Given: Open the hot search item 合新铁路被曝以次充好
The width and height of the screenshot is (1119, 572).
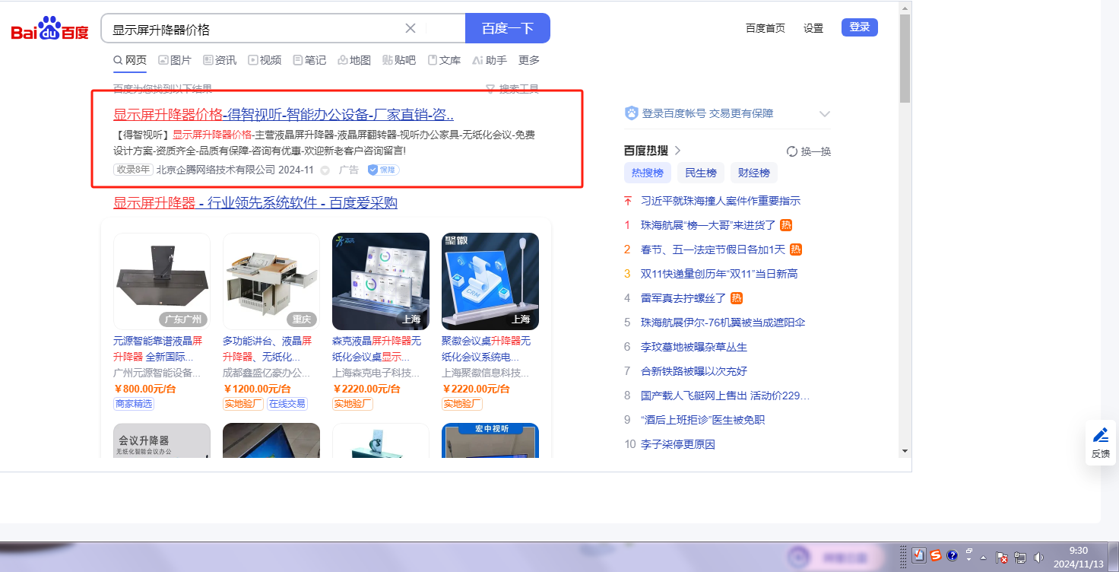Looking at the screenshot, I should pyautogui.click(x=694, y=371).
